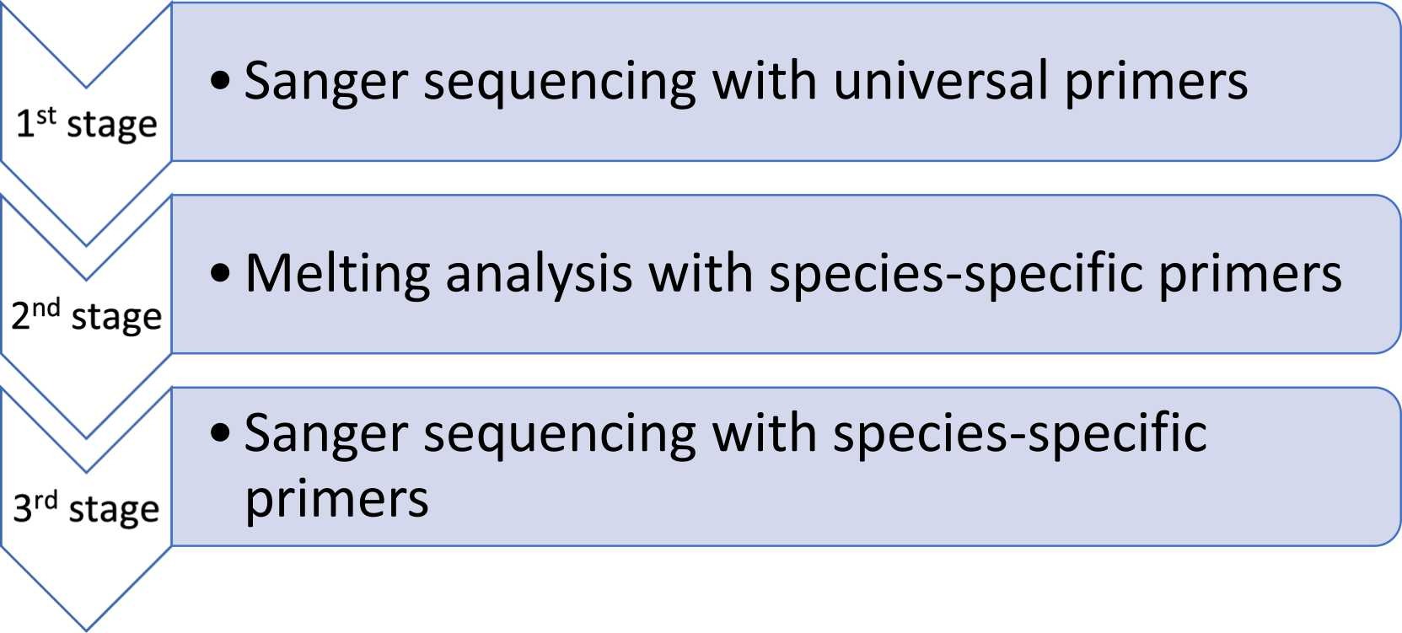The width and height of the screenshot is (1402, 633).
Task: Select the "3rd stage" label text
Action: coord(87,508)
